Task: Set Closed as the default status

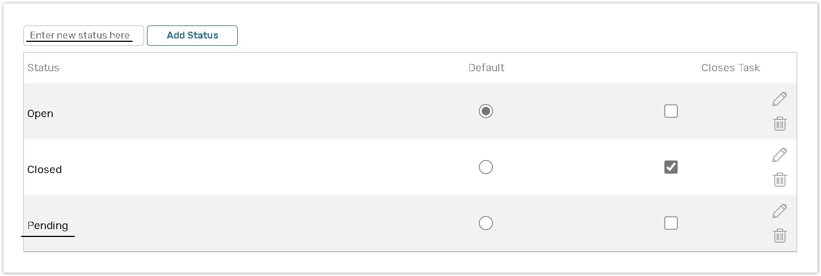Action: pos(486,167)
